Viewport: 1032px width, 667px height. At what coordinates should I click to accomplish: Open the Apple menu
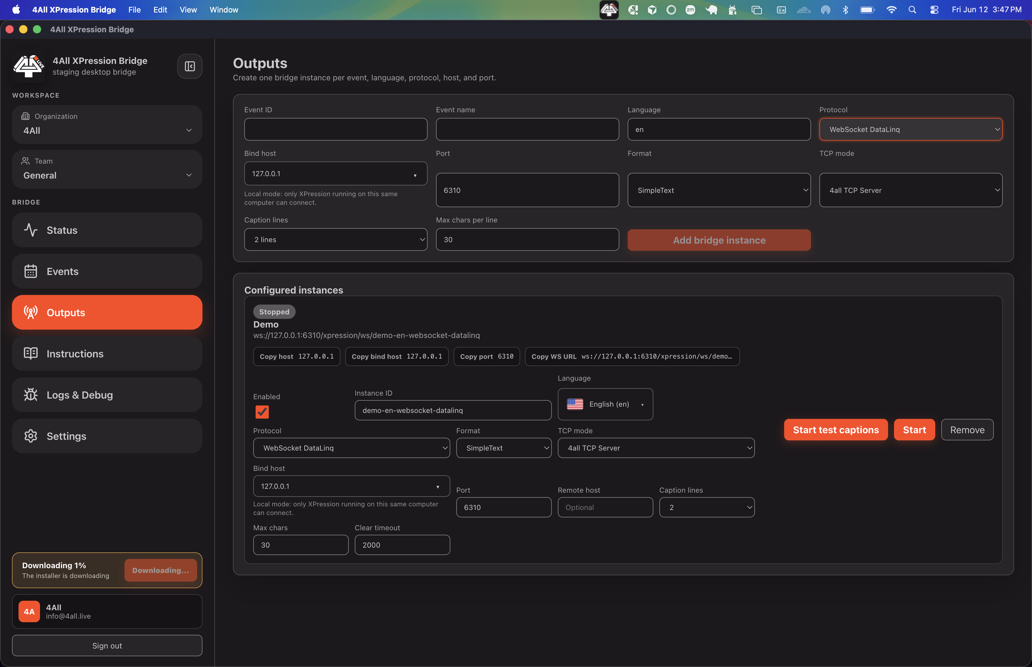click(x=16, y=10)
